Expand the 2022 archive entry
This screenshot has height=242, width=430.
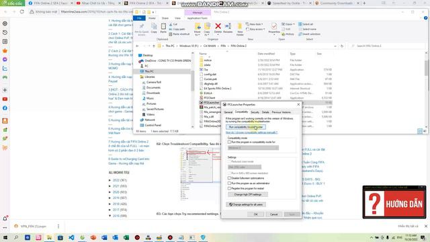point(110,180)
